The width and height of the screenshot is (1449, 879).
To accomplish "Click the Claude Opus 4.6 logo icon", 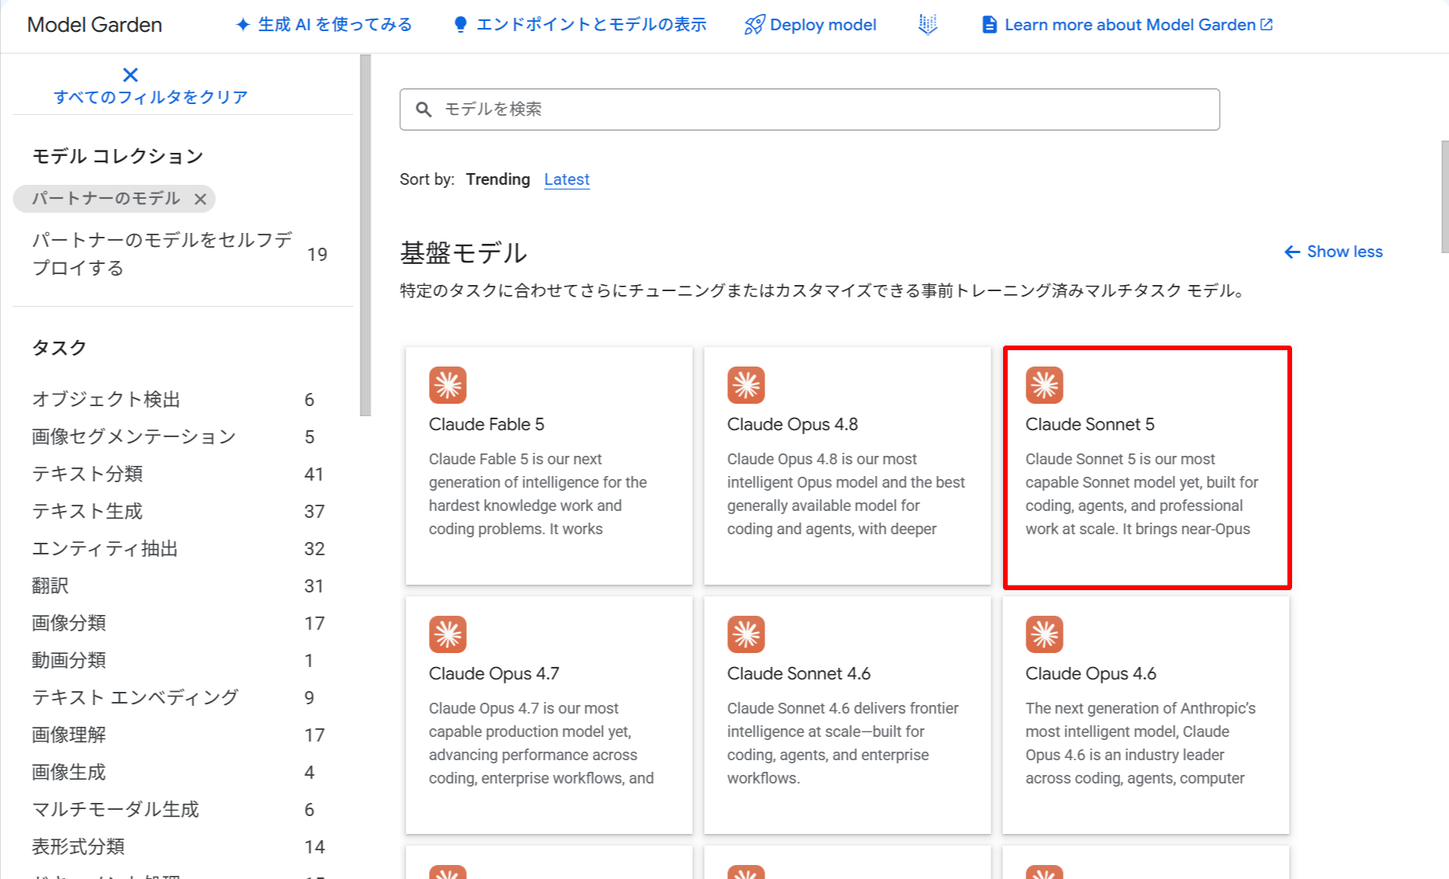I will tap(1044, 634).
